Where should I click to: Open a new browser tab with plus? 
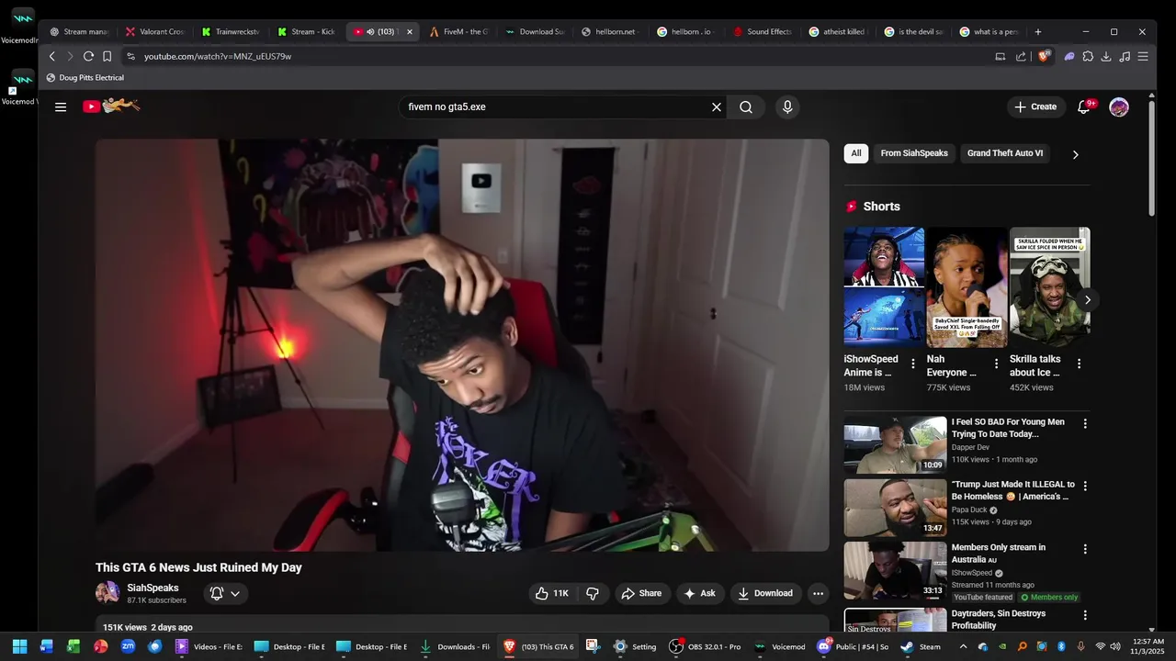tap(1038, 31)
